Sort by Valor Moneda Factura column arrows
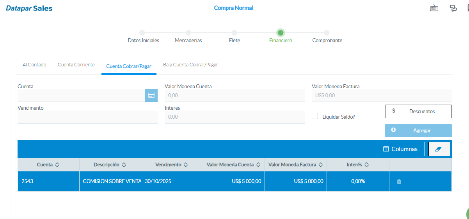Viewport: 469px width, 219px height. click(x=321, y=165)
